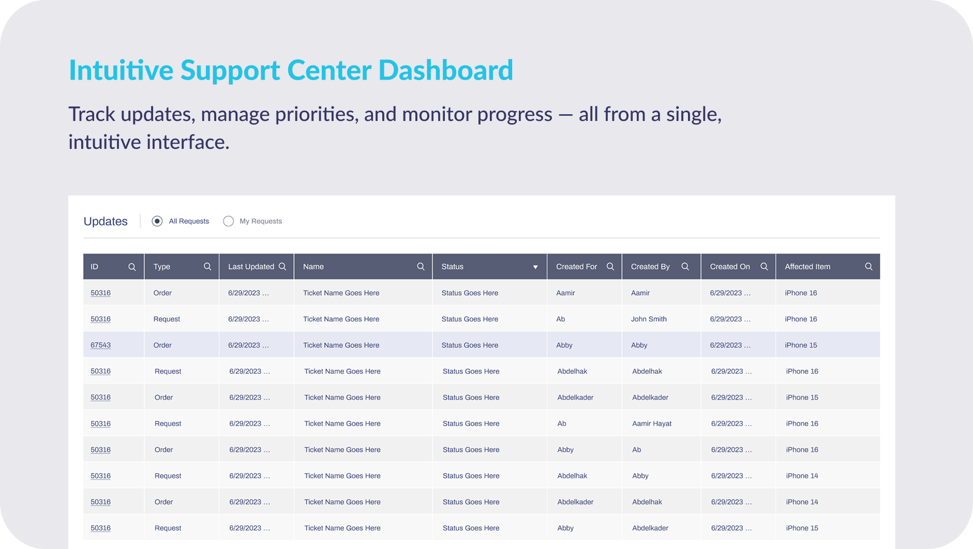The height and width of the screenshot is (549, 973).
Task: Search the Affected Item column
Action: click(869, 266)
